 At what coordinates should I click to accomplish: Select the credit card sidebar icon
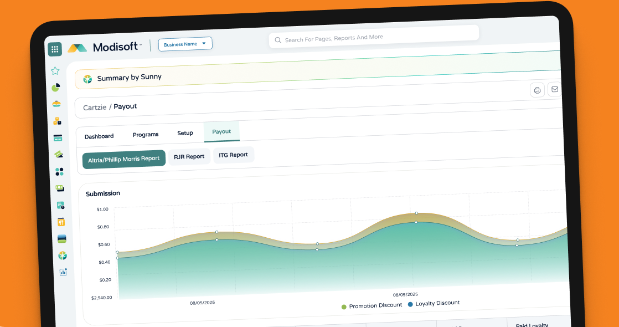pyautogui.click(x=58, y=138)
